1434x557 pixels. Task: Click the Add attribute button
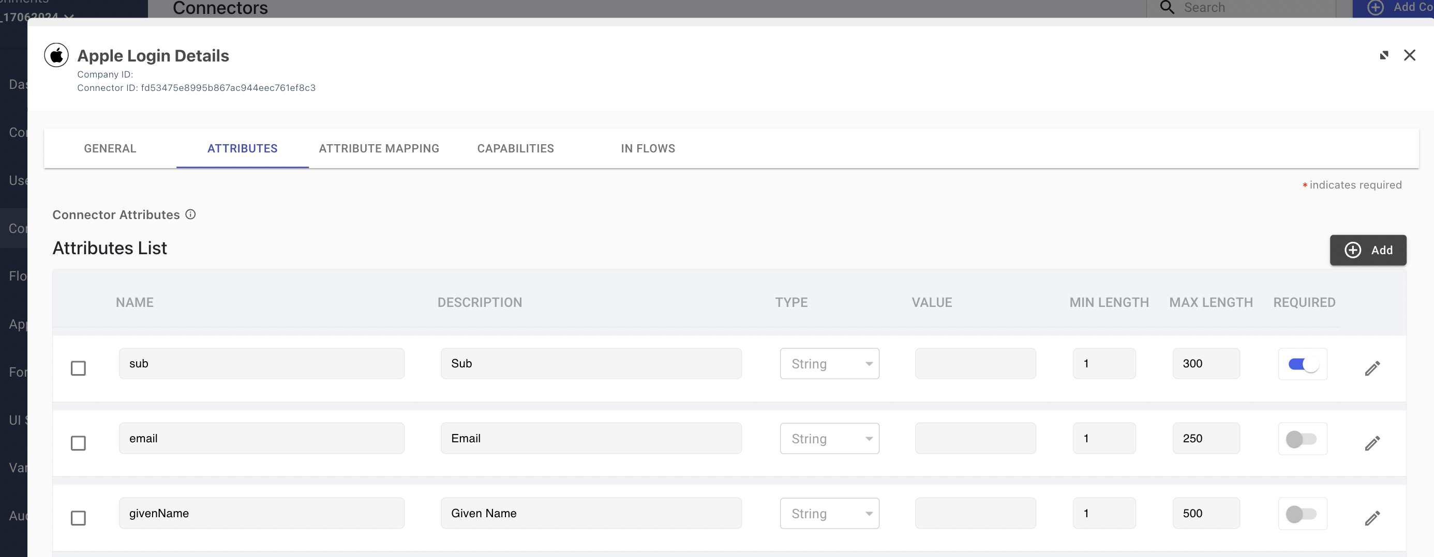click(x=1368, y=250)
